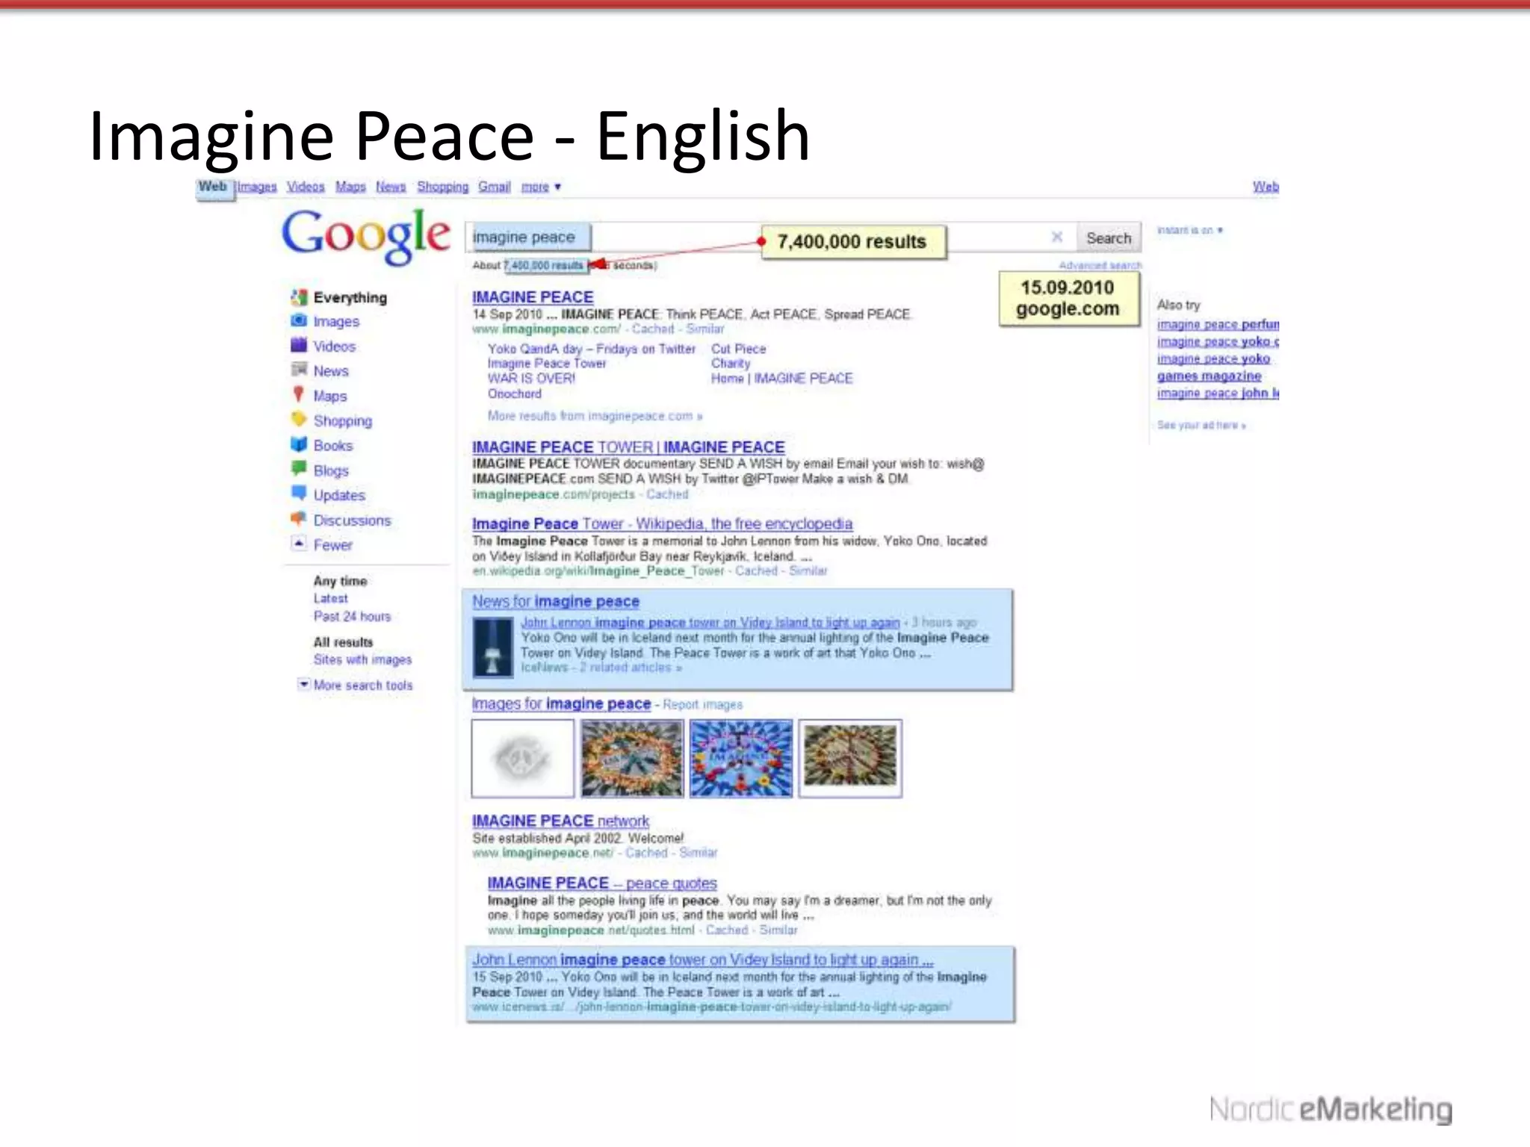Viewport: 1530px width, 1147px height.
Task: Expand More search tools arrow
Action: (x=303, y=684)
